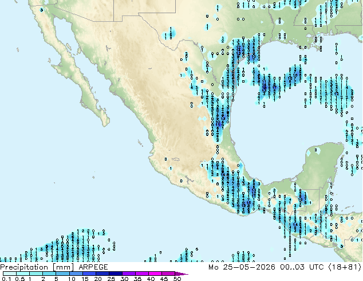This screenshot has height=281, width=363.
Task: Click the "ARPEGE" model name
Action: (x=93, y=267)
